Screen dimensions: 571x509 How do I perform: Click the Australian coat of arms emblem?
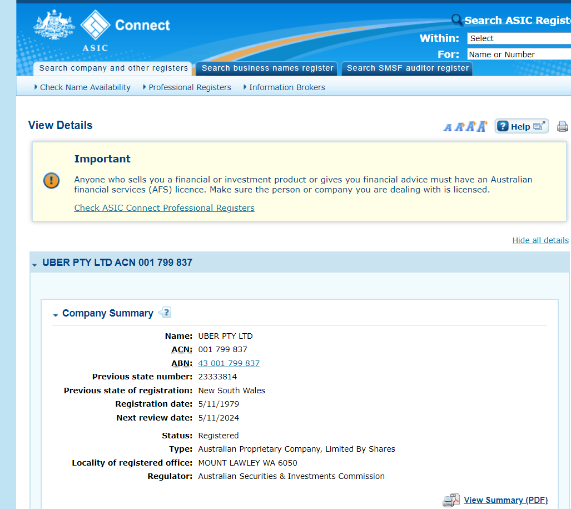[54, 25]
